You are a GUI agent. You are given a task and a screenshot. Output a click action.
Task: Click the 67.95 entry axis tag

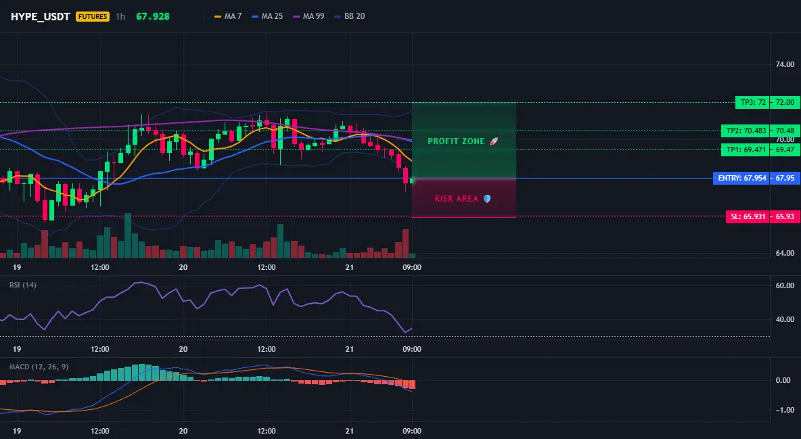click(785, 179)
